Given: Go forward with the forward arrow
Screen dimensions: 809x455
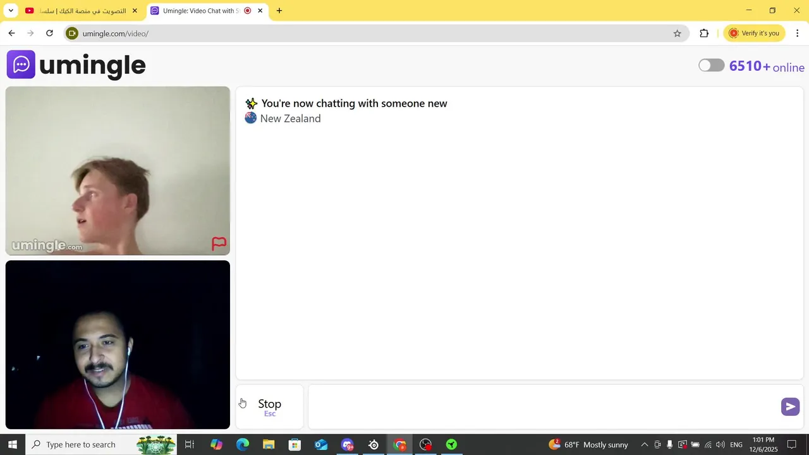Looking at the screenshot, I should [x=30, y=33].
